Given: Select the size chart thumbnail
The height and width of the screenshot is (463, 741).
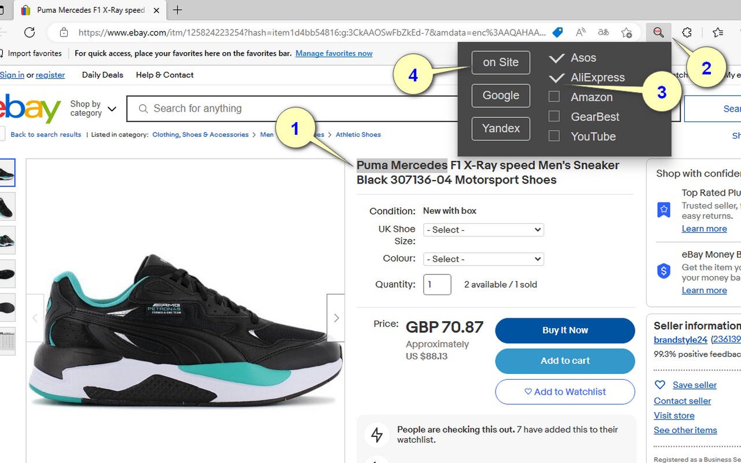Looking at the screenshot, I should [7, 341].
